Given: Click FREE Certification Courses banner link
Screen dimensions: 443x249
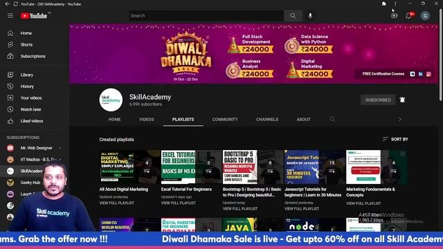Looking at the screenshot, I should click(x=383, y=74).
